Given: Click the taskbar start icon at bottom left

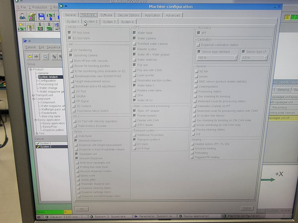Looking at the screenshot, I should (x=39, y=217).
